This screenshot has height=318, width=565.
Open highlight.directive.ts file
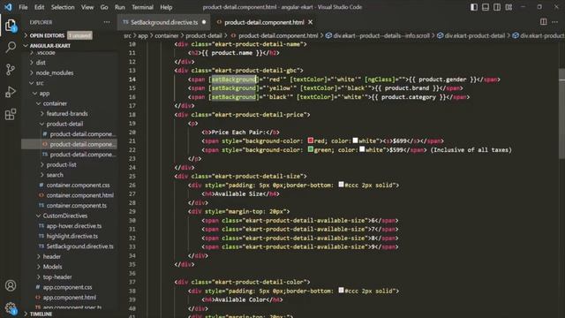point(72,236)
